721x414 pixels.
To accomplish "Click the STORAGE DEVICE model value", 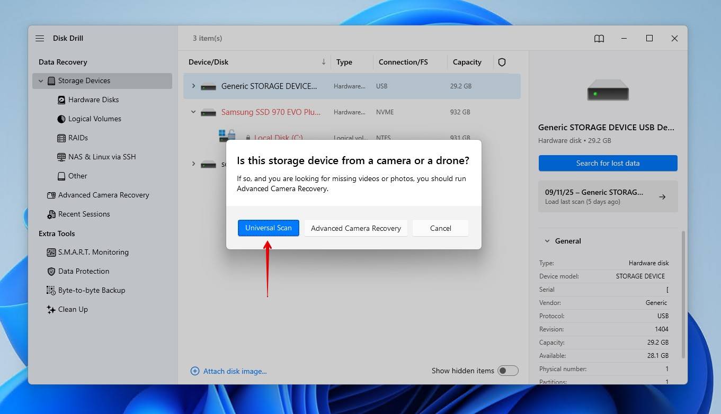I will tap(640, 276).
